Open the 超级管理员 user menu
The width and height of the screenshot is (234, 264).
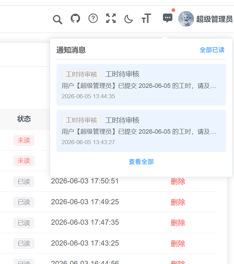click(x=214, y=19)
